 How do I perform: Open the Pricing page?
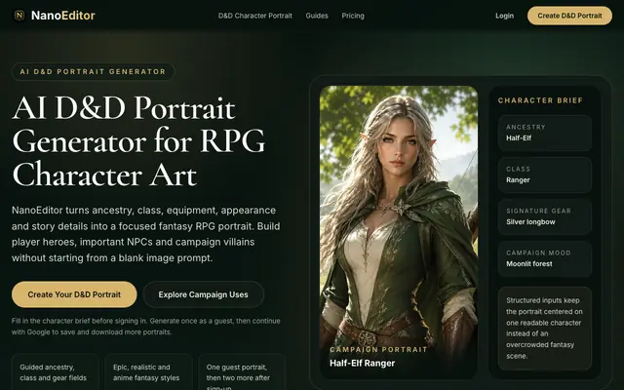[x=353, y=16]
